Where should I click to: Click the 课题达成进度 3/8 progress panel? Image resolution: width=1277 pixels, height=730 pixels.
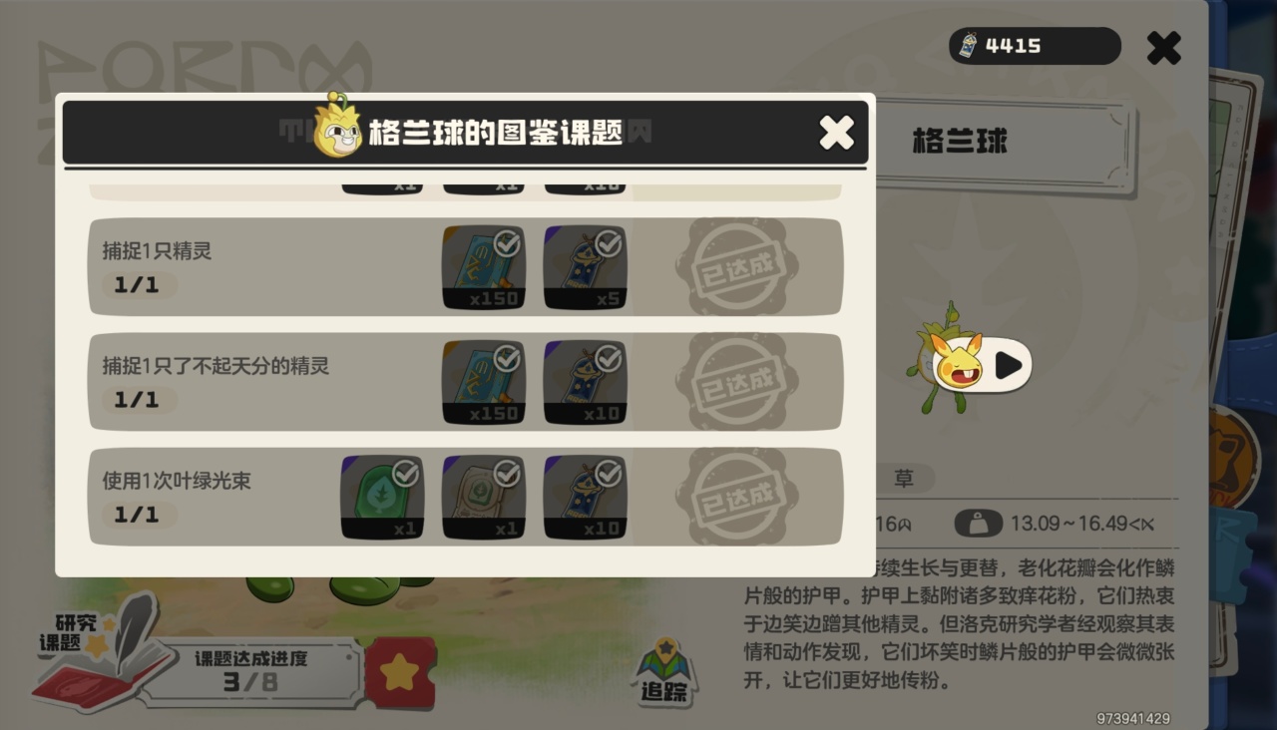pos(250,673)
